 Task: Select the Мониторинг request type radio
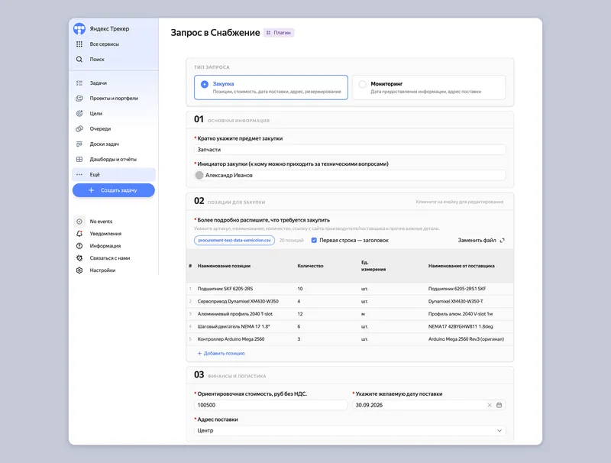[362, 84]
